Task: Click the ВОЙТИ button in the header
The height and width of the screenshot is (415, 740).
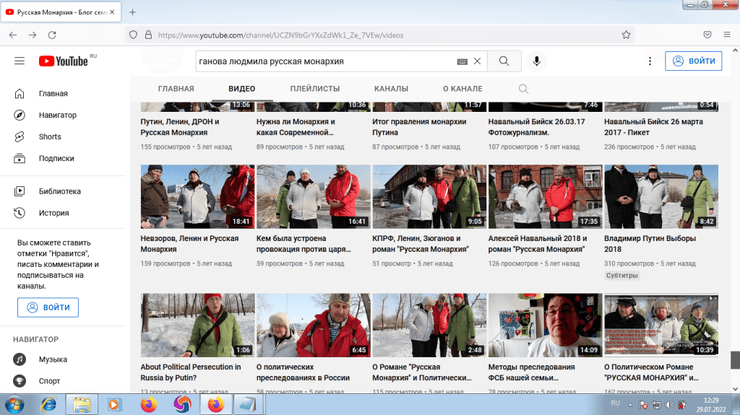Action: coord(693,61)
